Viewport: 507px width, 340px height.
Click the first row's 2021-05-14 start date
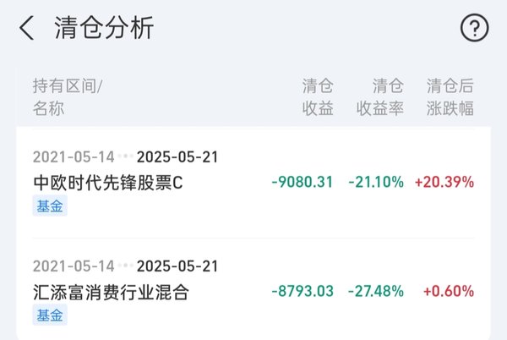click(x=74, y=157)
